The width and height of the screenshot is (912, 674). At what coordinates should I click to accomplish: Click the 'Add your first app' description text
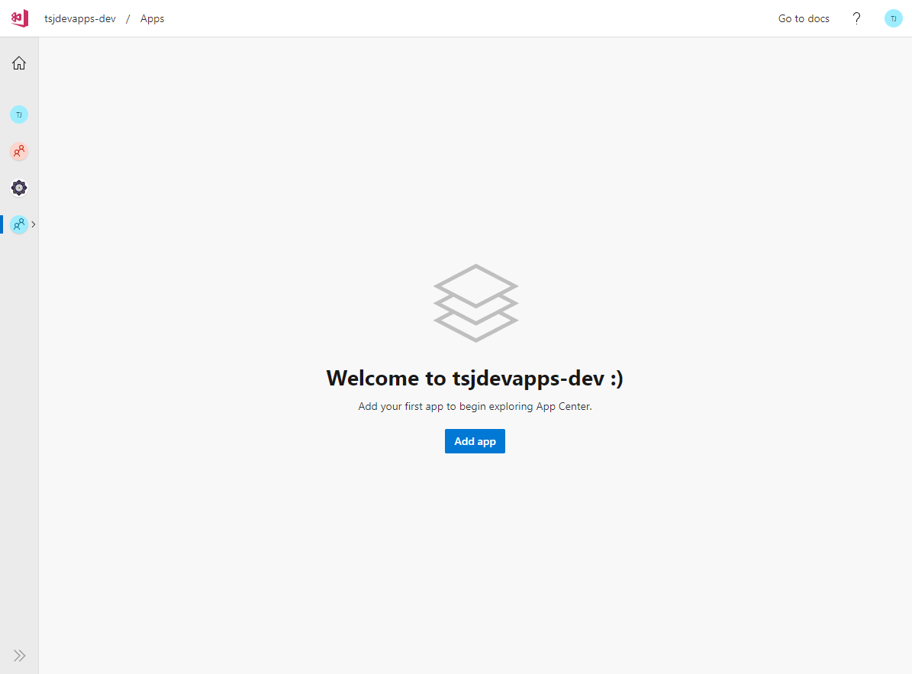click(475, 406)
